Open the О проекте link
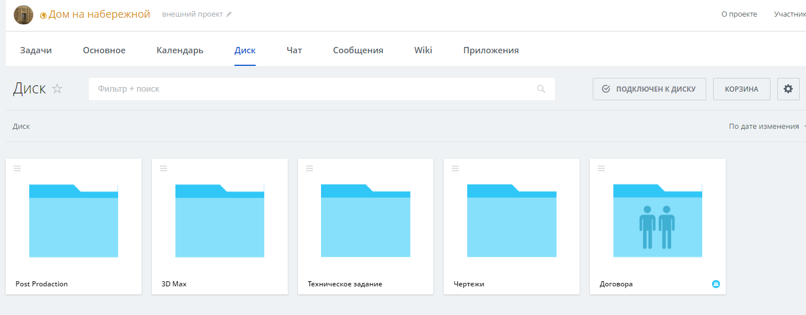The width and height of the screenshot is (806, 315). 739,14
